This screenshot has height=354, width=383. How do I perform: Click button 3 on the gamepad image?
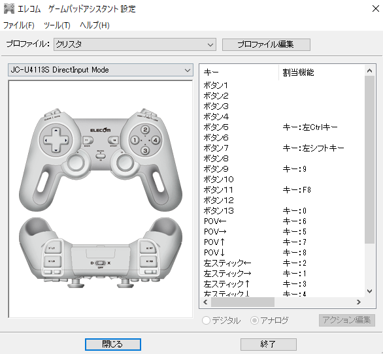[x=145, y=150]
